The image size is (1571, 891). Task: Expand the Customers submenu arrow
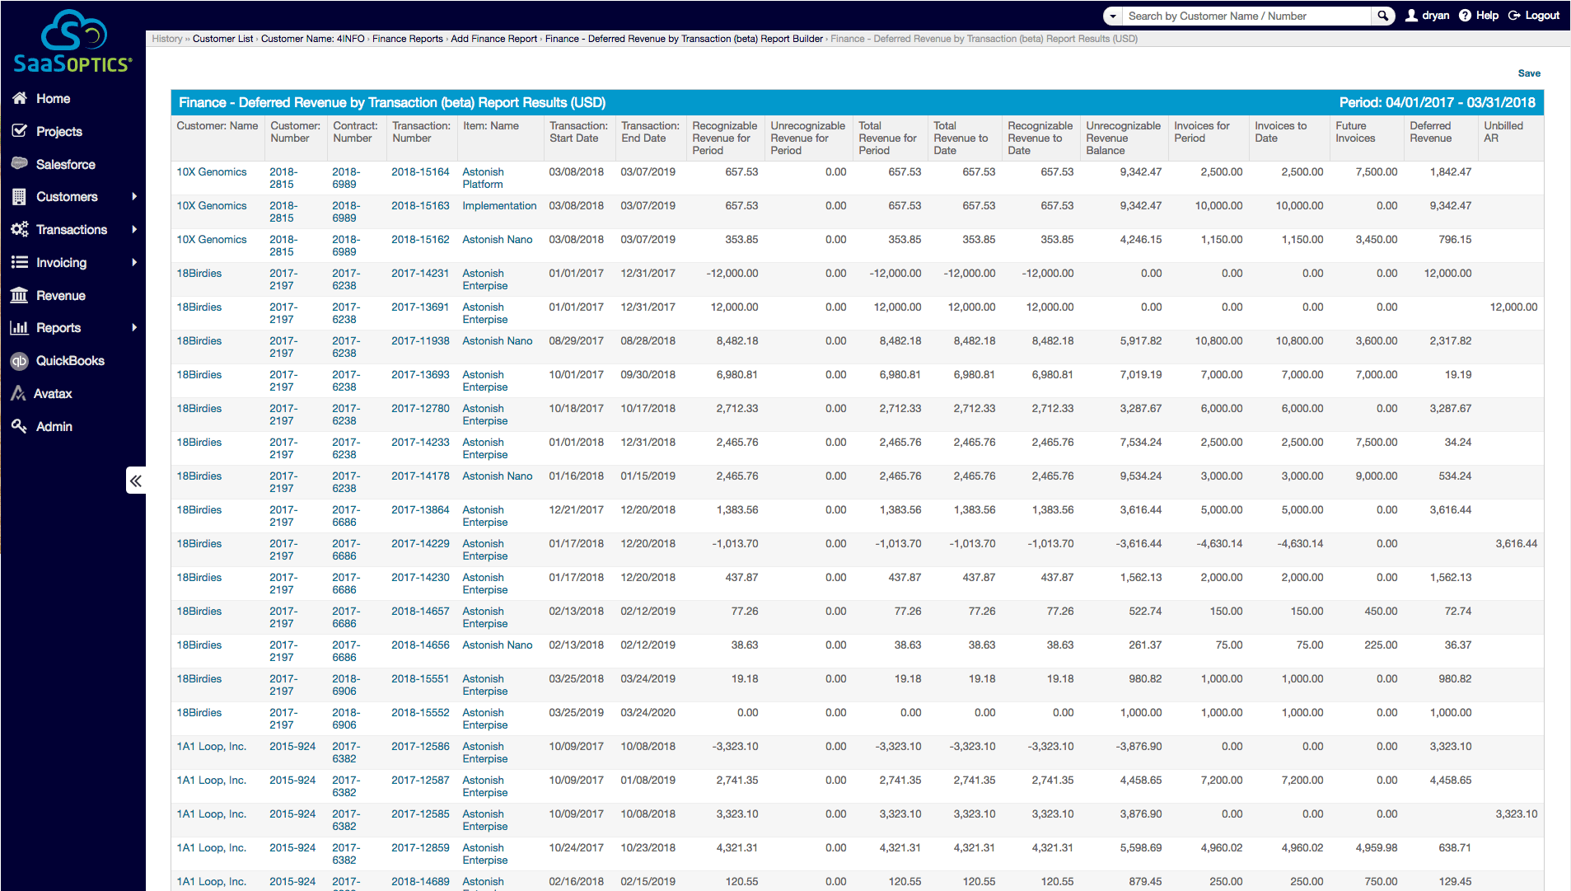coord(133,196)
